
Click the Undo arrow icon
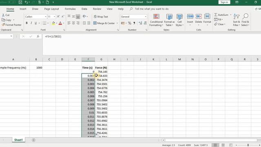pos(26,2)
